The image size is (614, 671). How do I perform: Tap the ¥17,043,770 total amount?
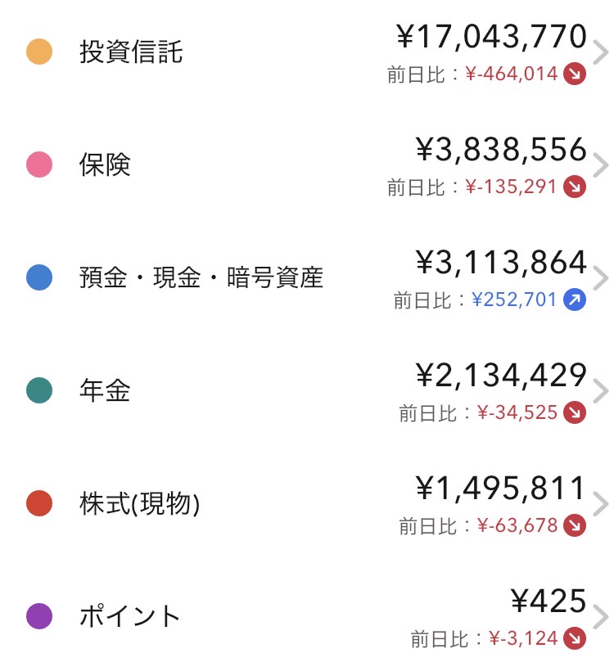click(491, 38)
